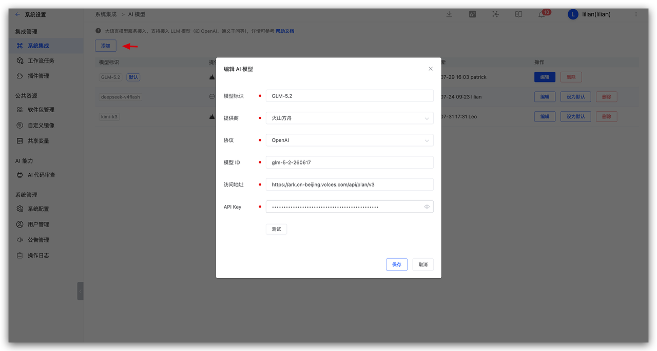
Task: Expand the 提供商 dropdown showing 火山方舟
Action: (350, 118)
